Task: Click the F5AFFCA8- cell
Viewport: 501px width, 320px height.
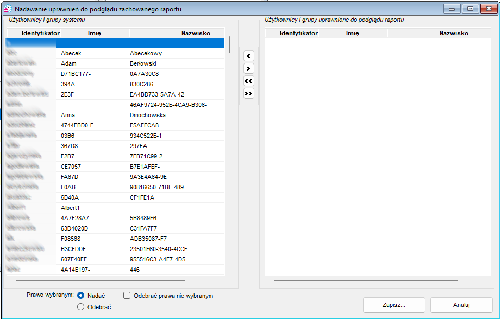Action: pyautogui.click(x=177, y=125)
